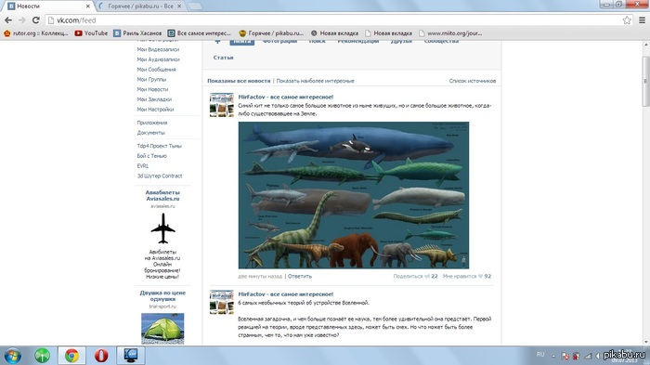Open Мои Видеозаписи in sidebar

pos(158,49)
